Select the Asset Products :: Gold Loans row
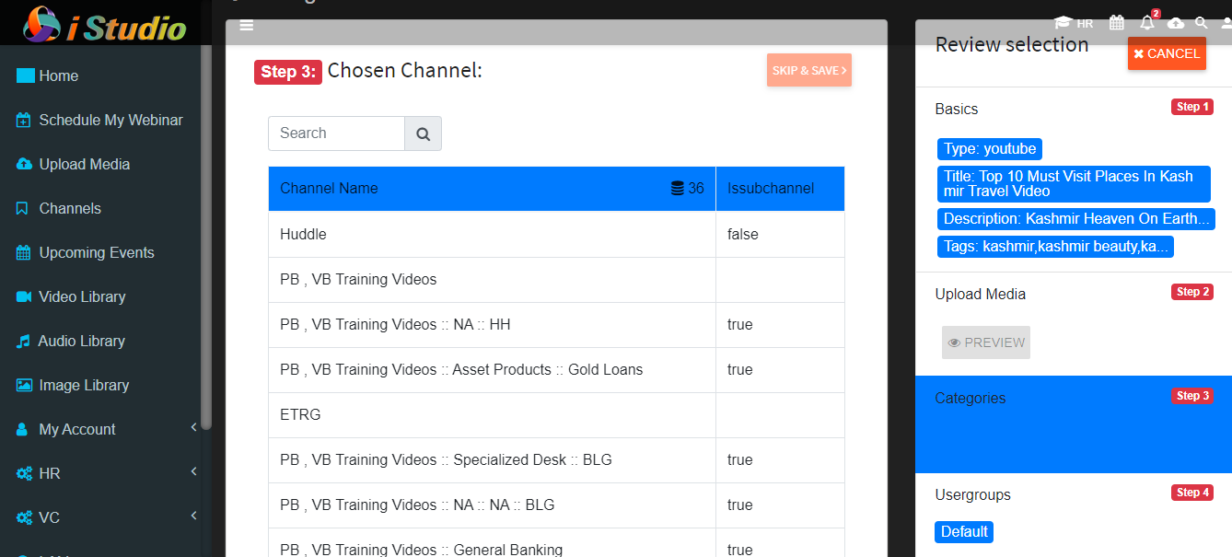Screen dimensions: 1232x557 556,369
